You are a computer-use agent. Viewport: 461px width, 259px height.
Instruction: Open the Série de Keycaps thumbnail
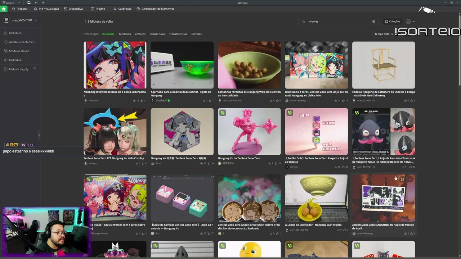click(182, 198)
